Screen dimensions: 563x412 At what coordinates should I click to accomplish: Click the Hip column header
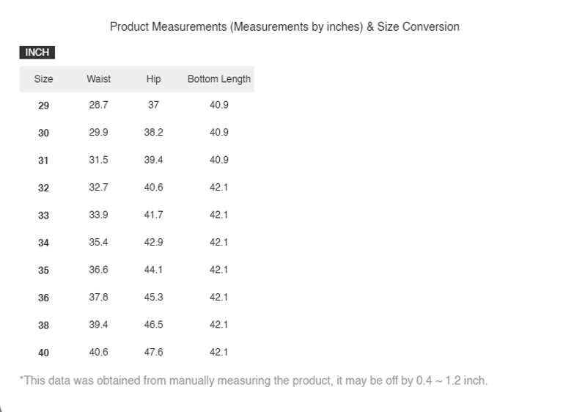coord(153,79)
